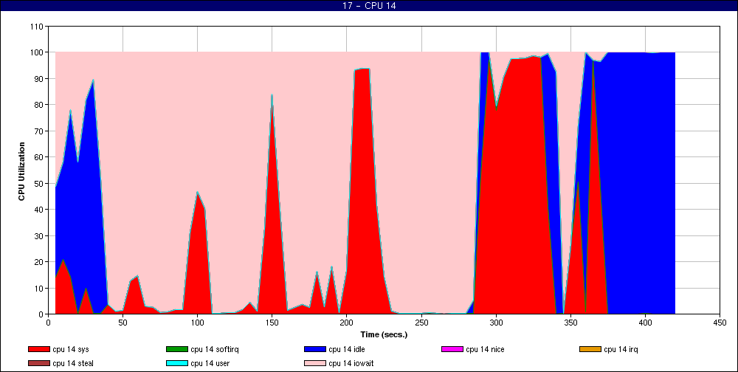Viewport: 738px width, 372px height.
Task: Select the 'cpu 14 irq' legend label
Action: pos(621,349)
